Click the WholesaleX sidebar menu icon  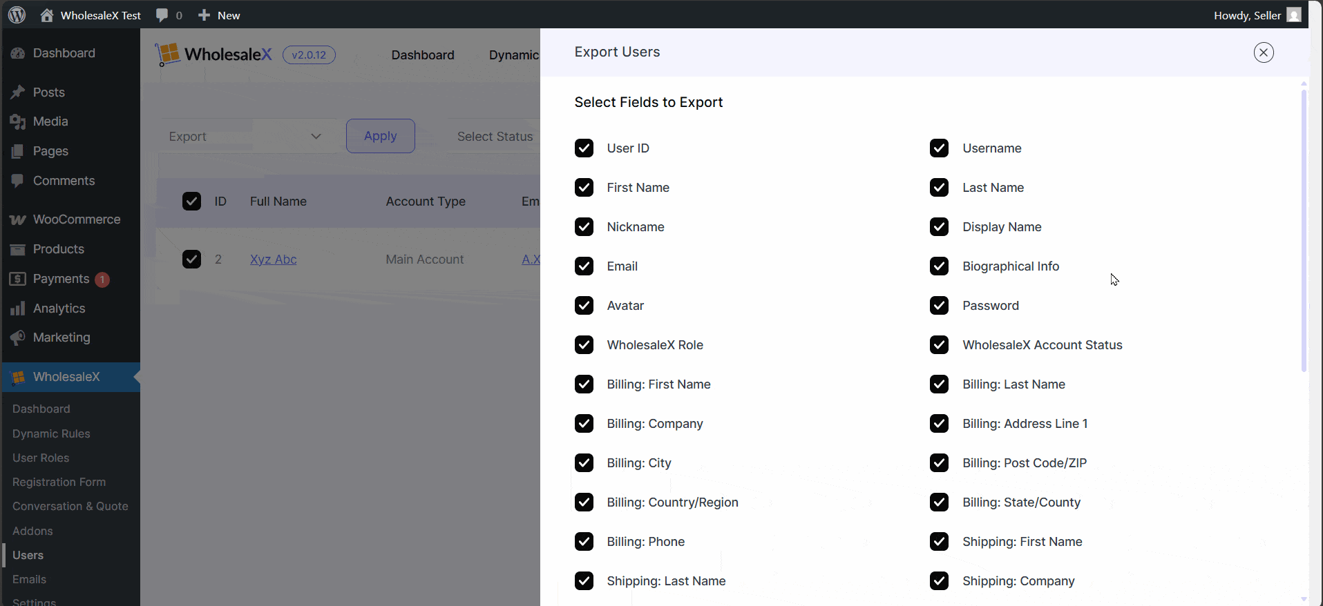(x=19, y=377)
